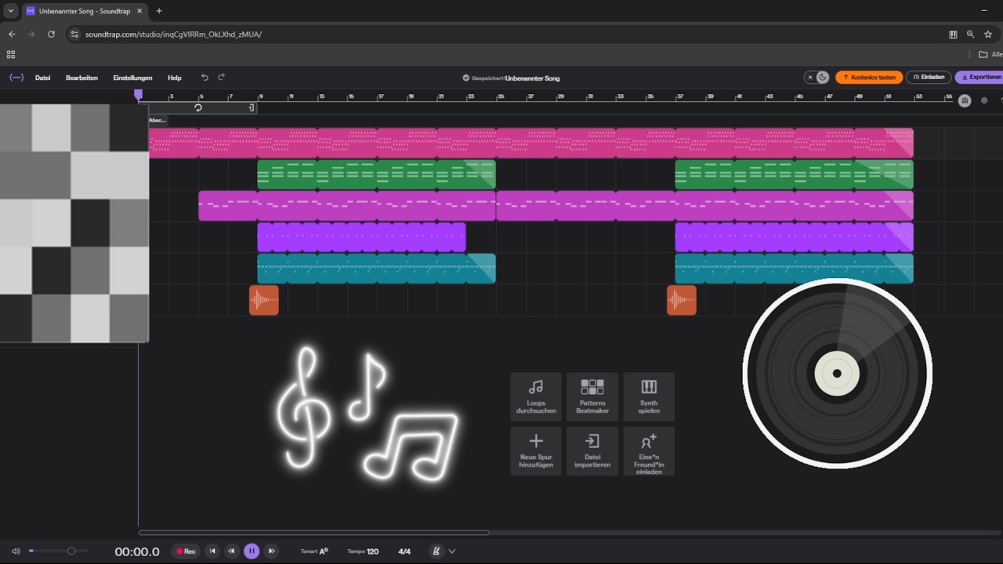Open the apps grid in bookmarks bar
The height and width of the screenshot is (564, 1003).
(x=11, y=54)
